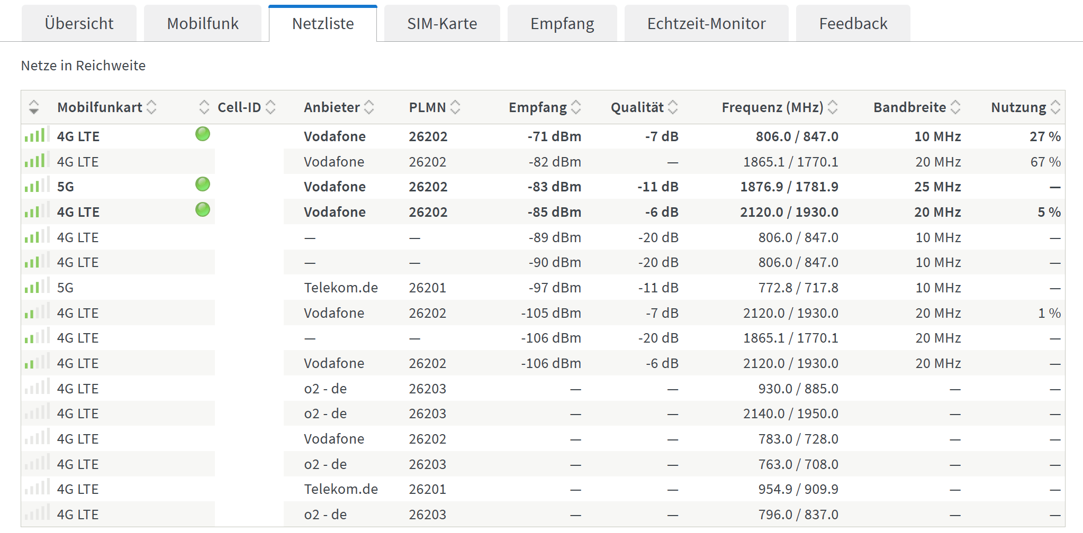The height and width of the screenshot is (533, 1083).
Task: Click signal bars icon of first Vodafone row
Action: point(36,135)
